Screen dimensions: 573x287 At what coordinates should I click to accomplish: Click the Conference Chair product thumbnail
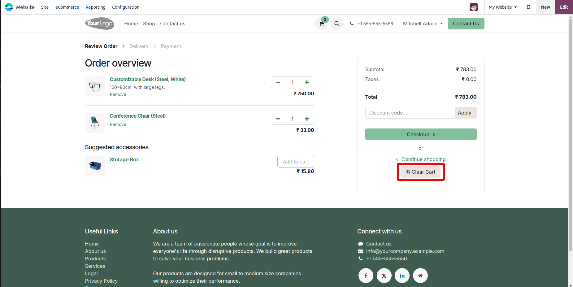point(95,123)
